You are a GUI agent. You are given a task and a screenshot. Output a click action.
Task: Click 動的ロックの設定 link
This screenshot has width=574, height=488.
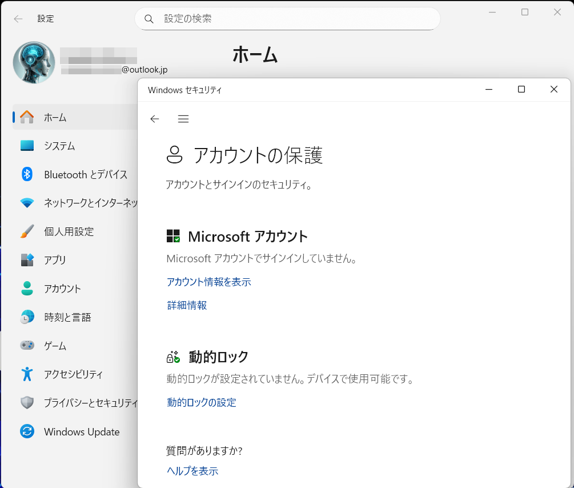202,402
